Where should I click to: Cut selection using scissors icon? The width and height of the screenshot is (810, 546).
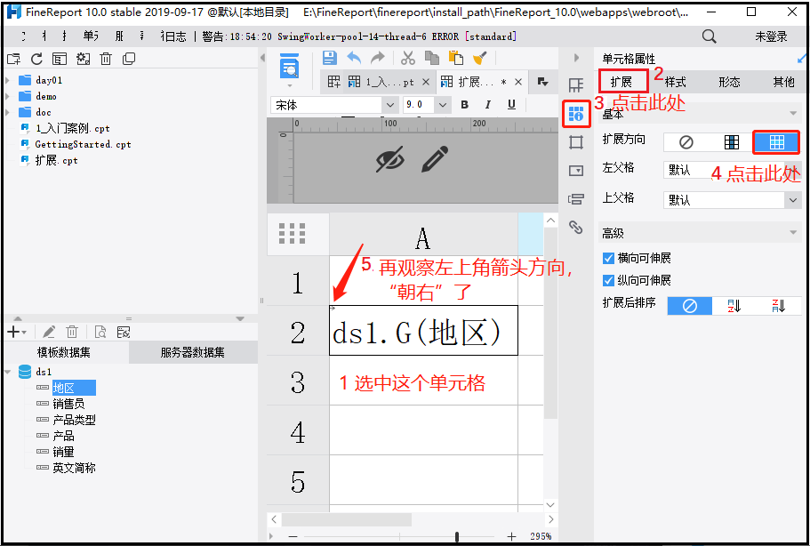[408, 56]
